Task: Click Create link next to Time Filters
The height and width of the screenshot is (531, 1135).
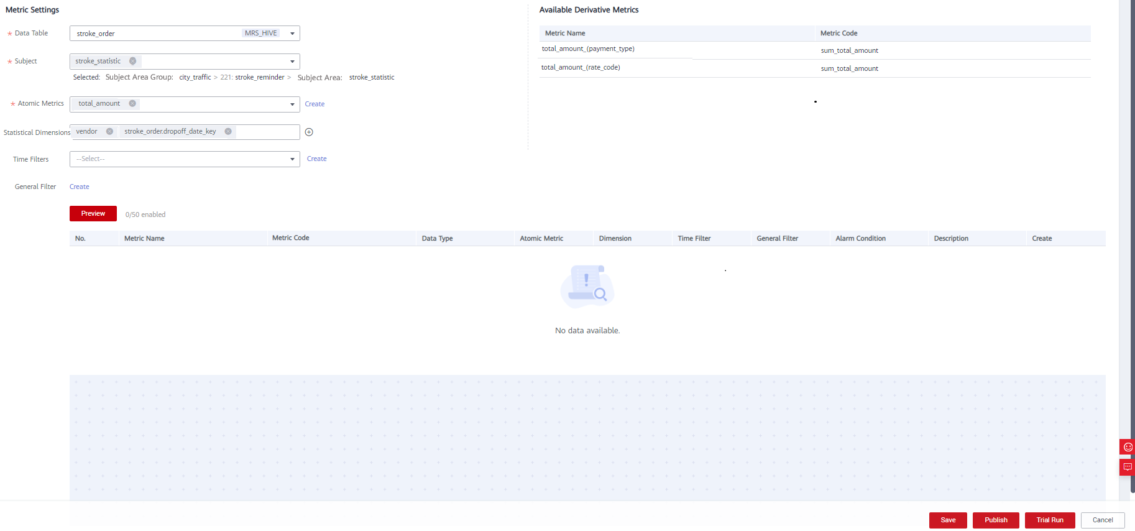Action: 316,159
